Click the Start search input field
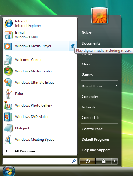 click(40, 161)
